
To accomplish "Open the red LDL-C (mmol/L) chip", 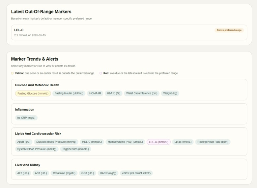I will [x=158, y=142].
